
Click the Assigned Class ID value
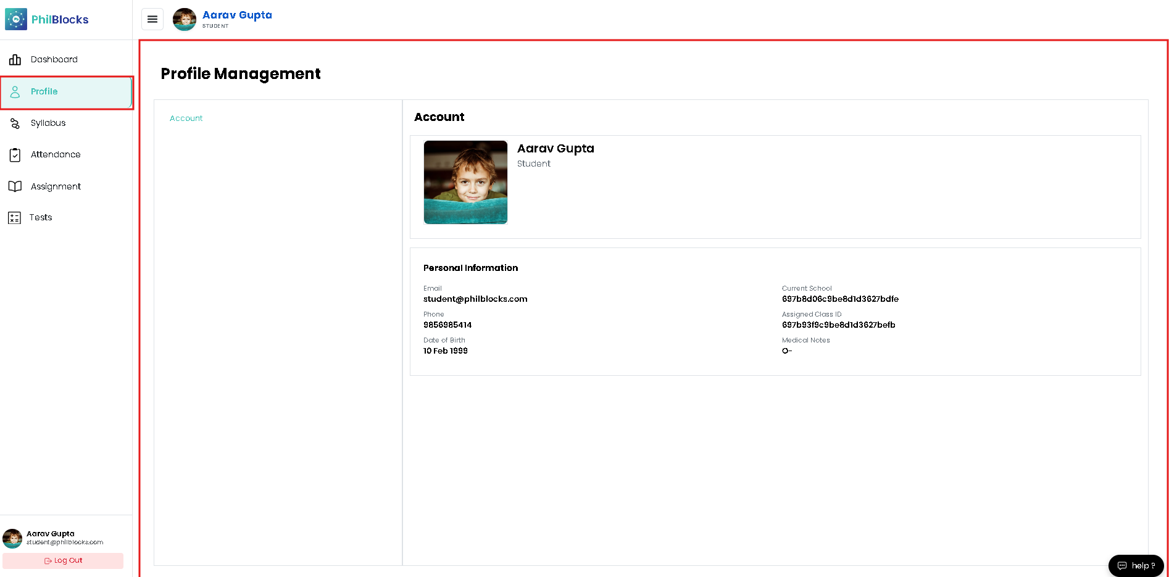838,325
